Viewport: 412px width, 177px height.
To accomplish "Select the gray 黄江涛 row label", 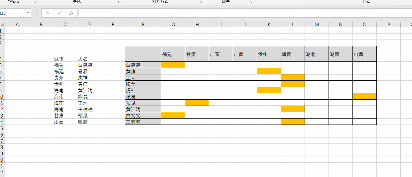I will point(143,109).
